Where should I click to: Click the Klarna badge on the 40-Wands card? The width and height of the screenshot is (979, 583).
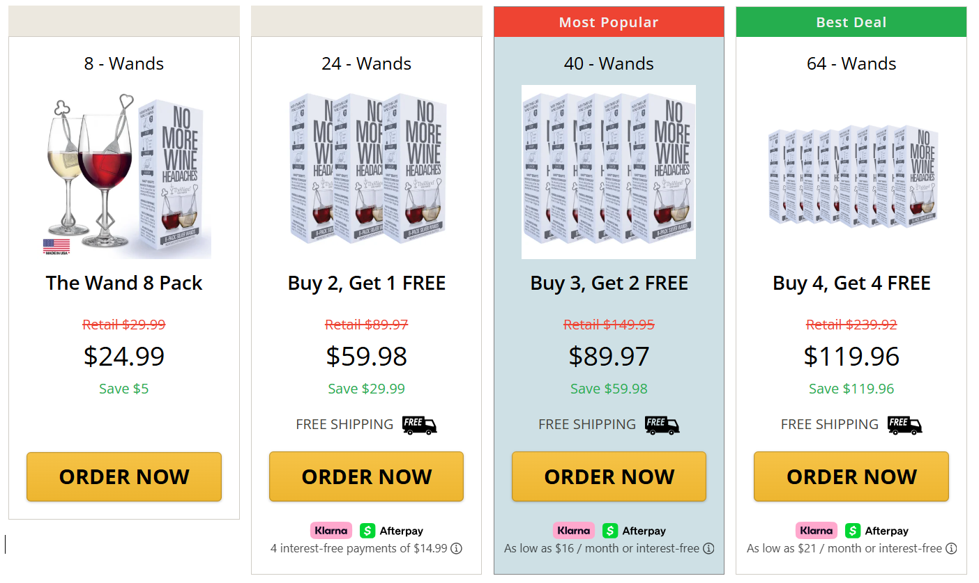pos(574,530)
